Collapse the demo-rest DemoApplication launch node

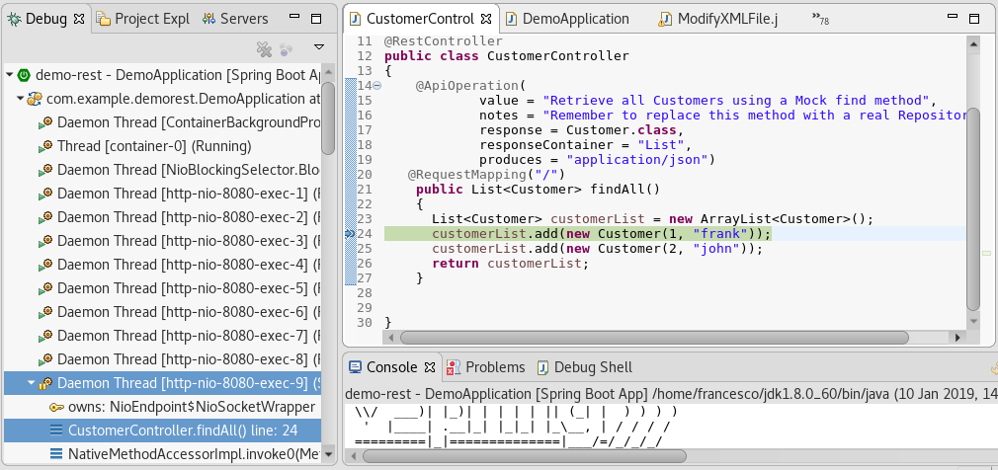coord(10,75)
